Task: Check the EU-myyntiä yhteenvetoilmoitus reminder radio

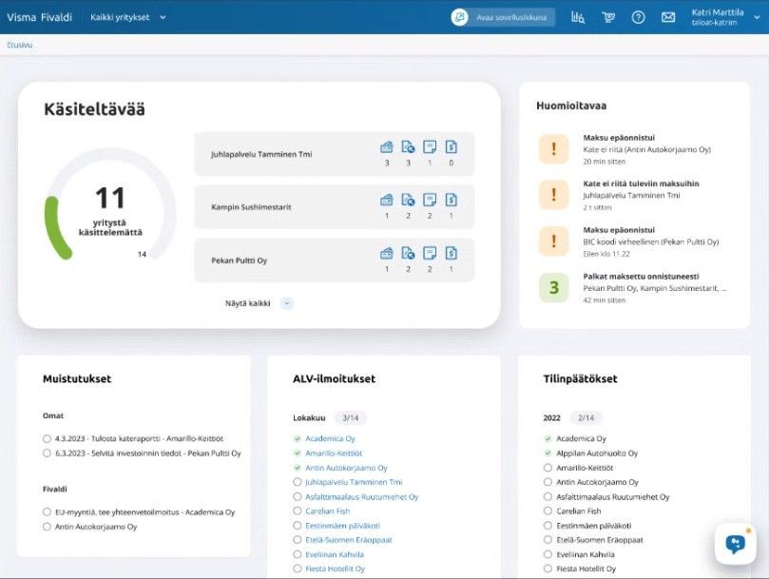Action: click(47, 511)
